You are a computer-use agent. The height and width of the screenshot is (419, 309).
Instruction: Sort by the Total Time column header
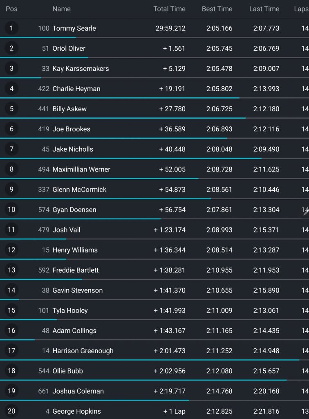point(170,9)
